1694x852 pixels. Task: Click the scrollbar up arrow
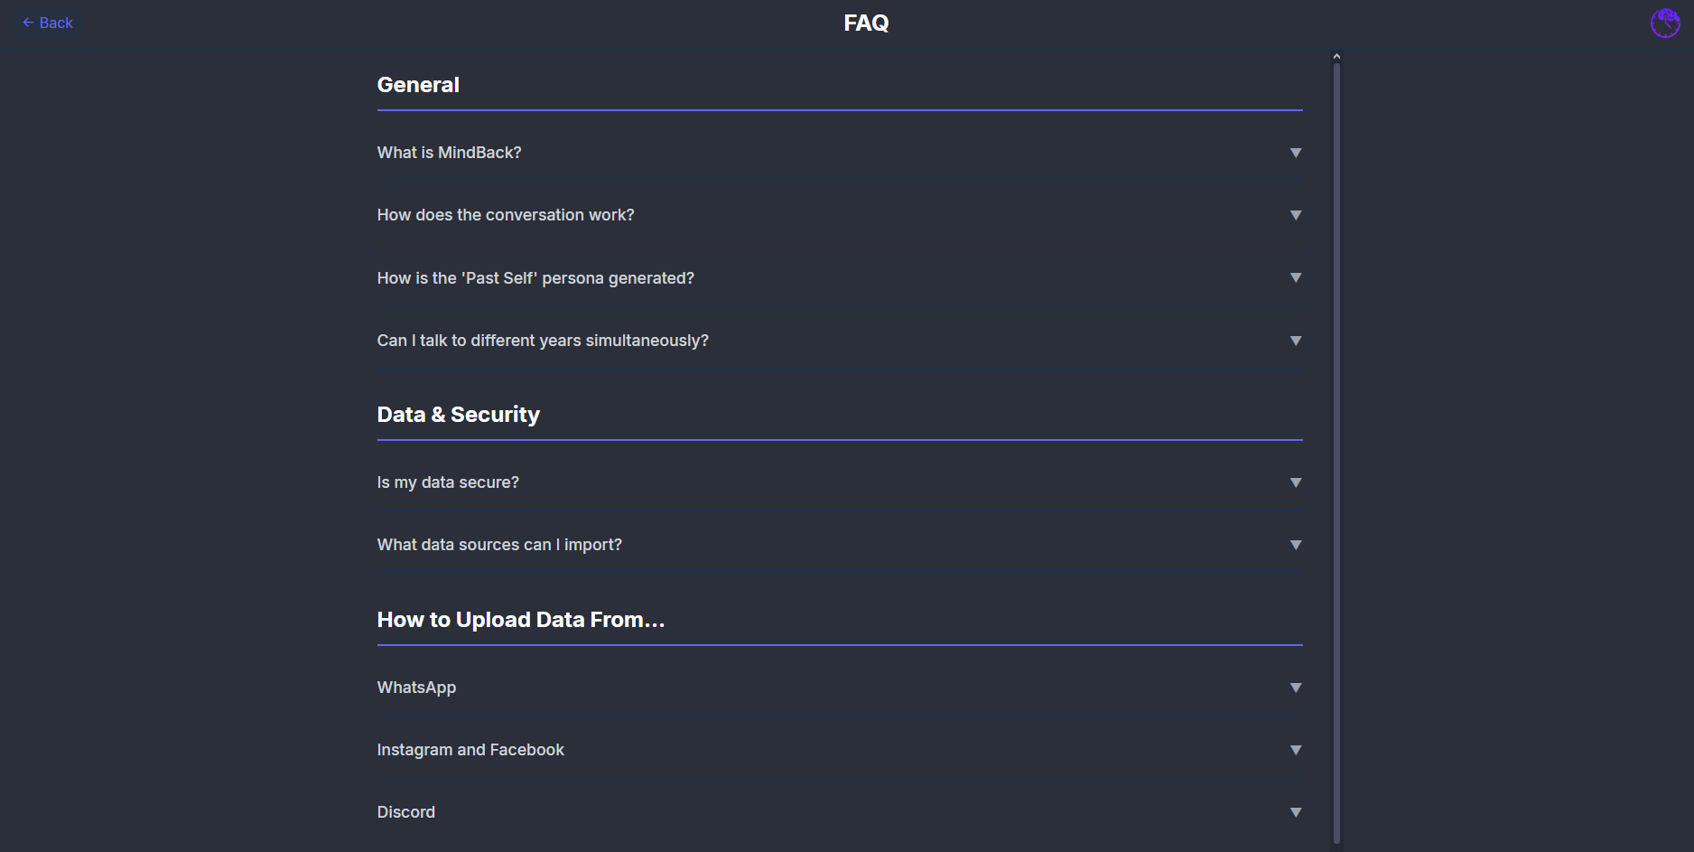(1336, 56)
